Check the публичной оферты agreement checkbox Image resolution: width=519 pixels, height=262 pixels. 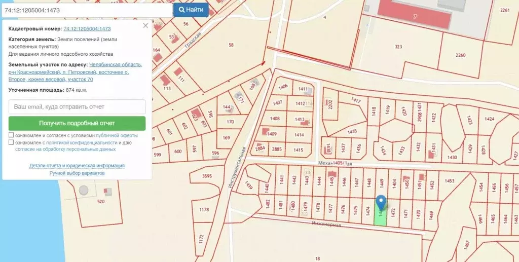[11, 135]
